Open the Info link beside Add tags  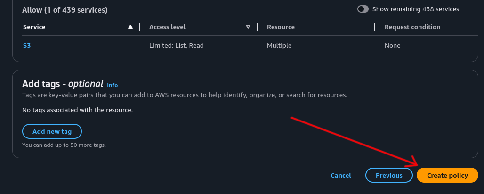pos(113,85)
